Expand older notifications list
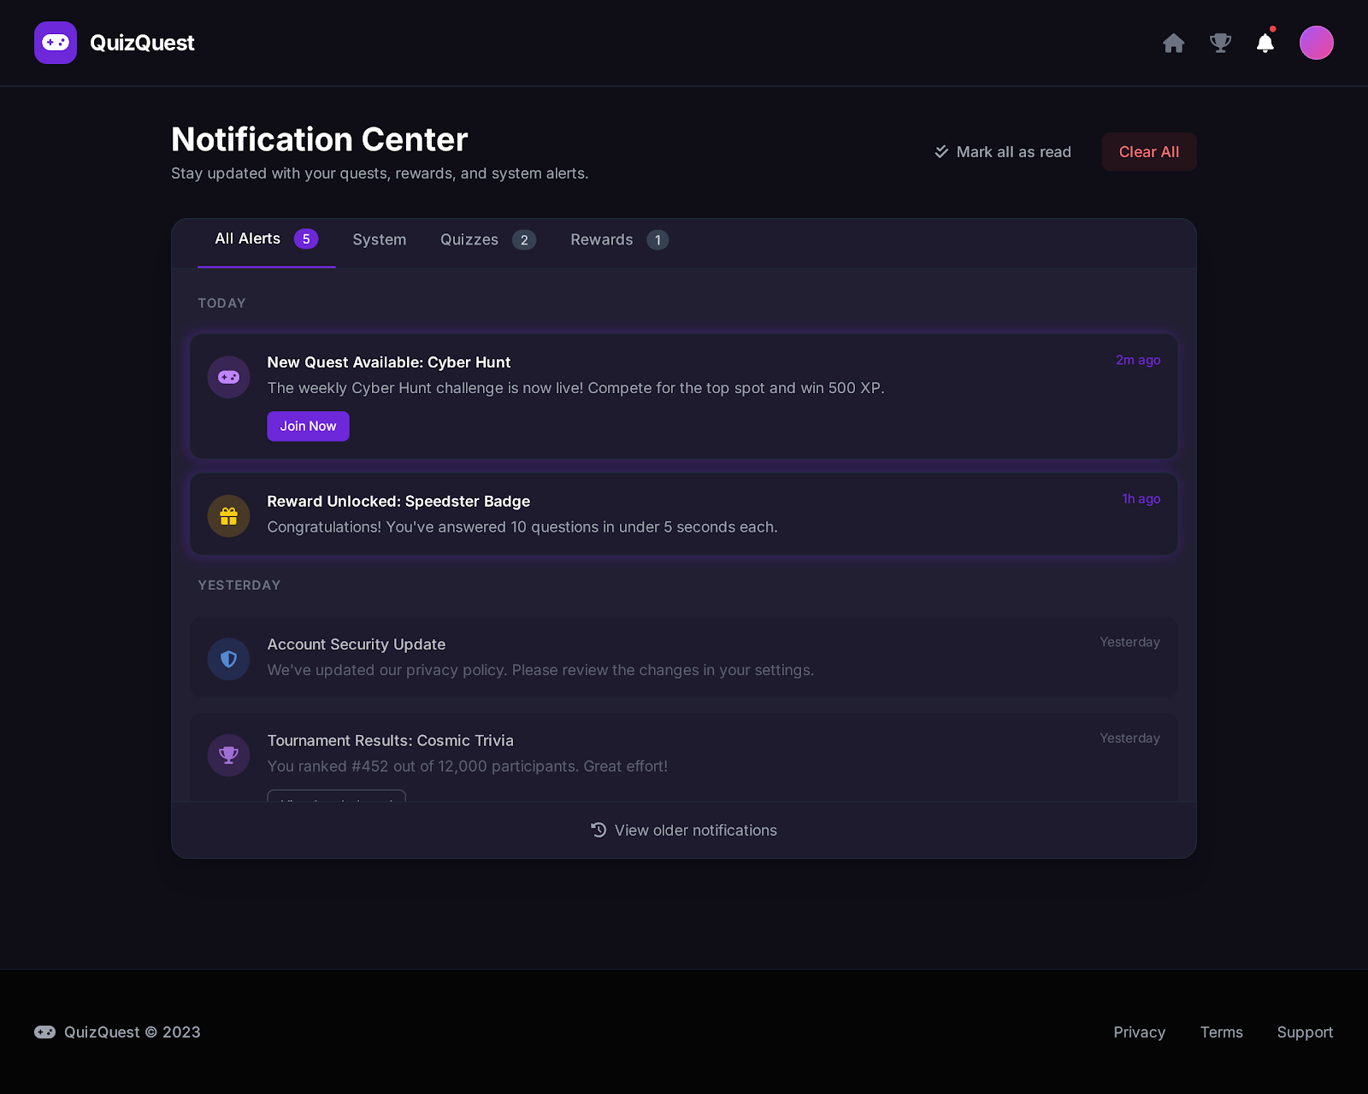 click(683, 830)
